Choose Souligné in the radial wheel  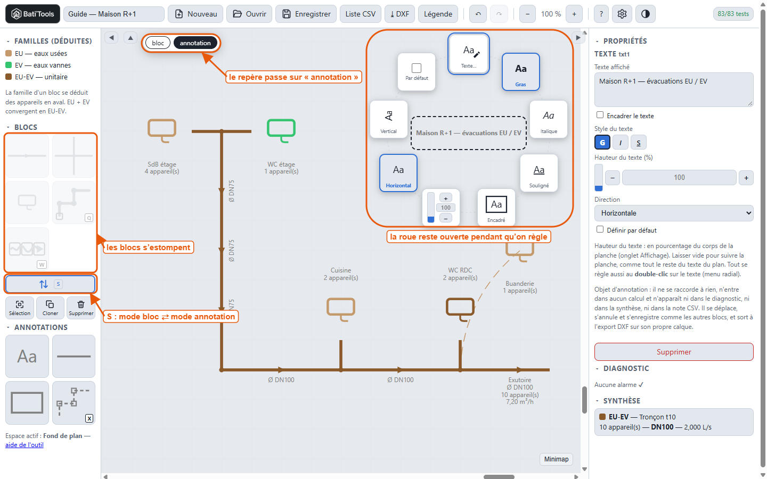click(x=539, y=173)
